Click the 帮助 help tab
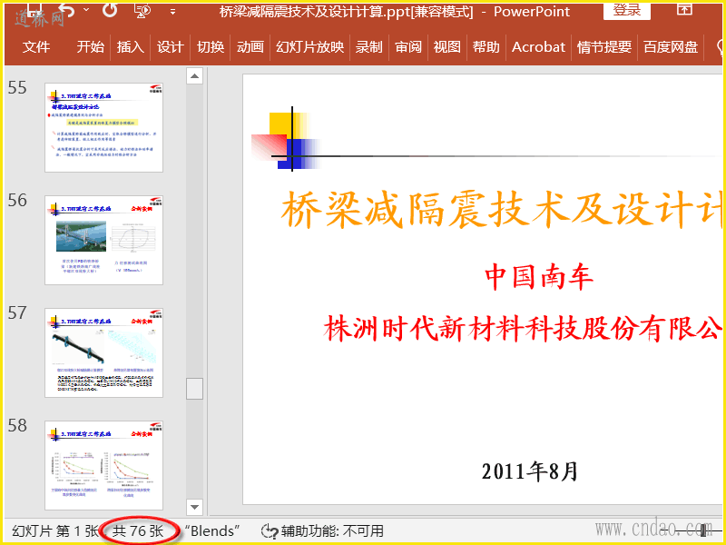Viewport: 726px width, 545px height. [x=486, y=47]
